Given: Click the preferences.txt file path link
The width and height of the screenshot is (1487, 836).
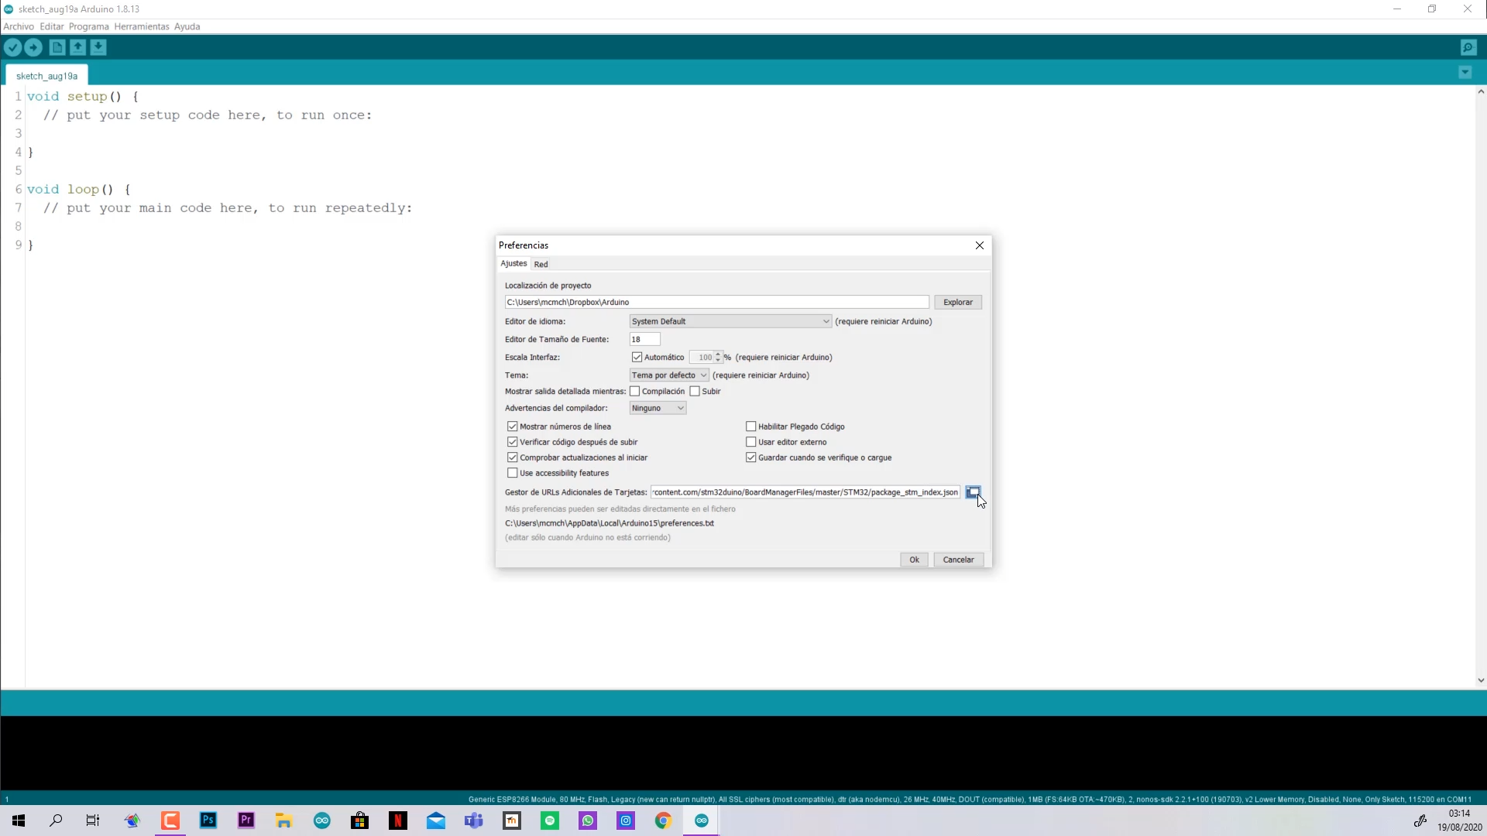Looking at the screenshot, I should [x=609, y=523].
